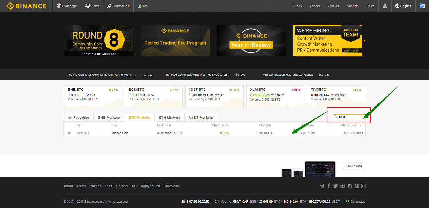Click the 6.01% change value in table
This screenshot has height=208, width=429.
pyautogui.click(x=225, y=133)
